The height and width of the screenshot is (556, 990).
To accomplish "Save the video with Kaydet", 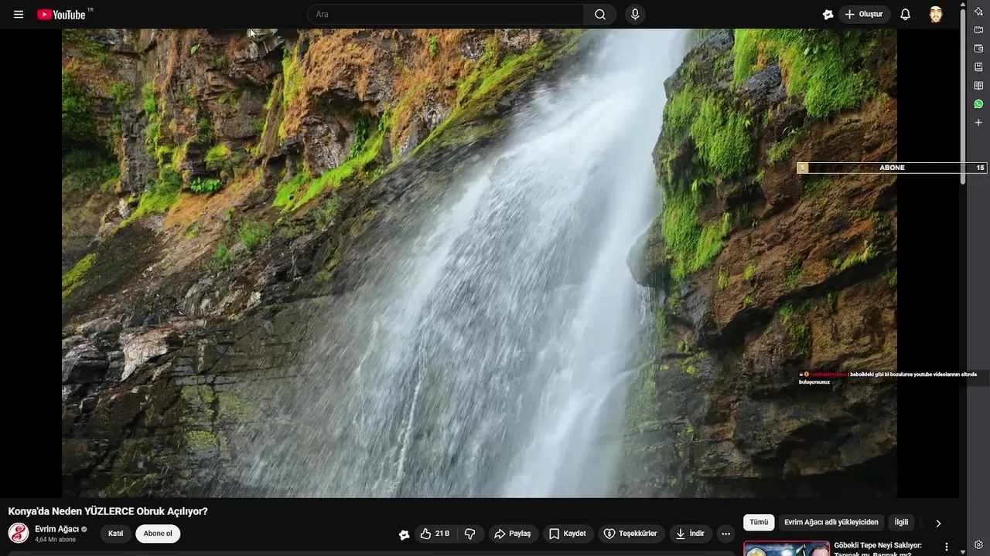I will (x=568, y=534).
